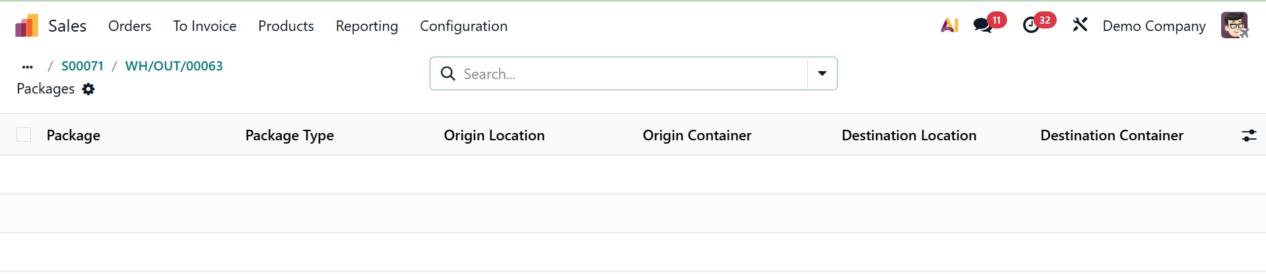Click the debug tools wrench icon
1266x274 pixels.
coord(1080,26)
